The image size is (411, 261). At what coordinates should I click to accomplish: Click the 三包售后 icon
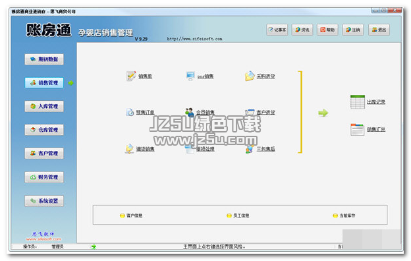tap(250, 149)
